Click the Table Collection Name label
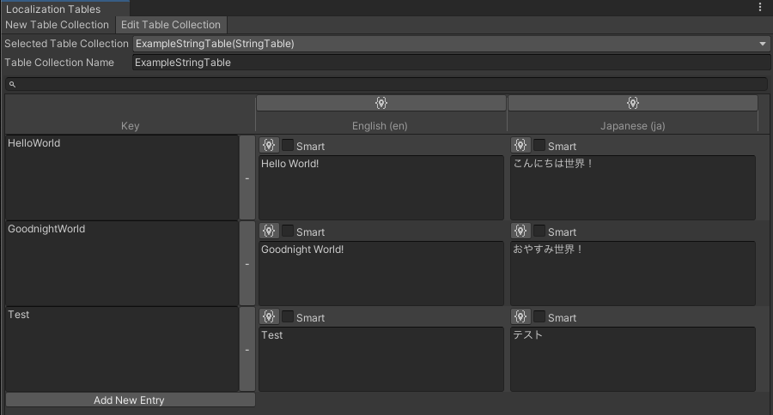 (59, 63)
